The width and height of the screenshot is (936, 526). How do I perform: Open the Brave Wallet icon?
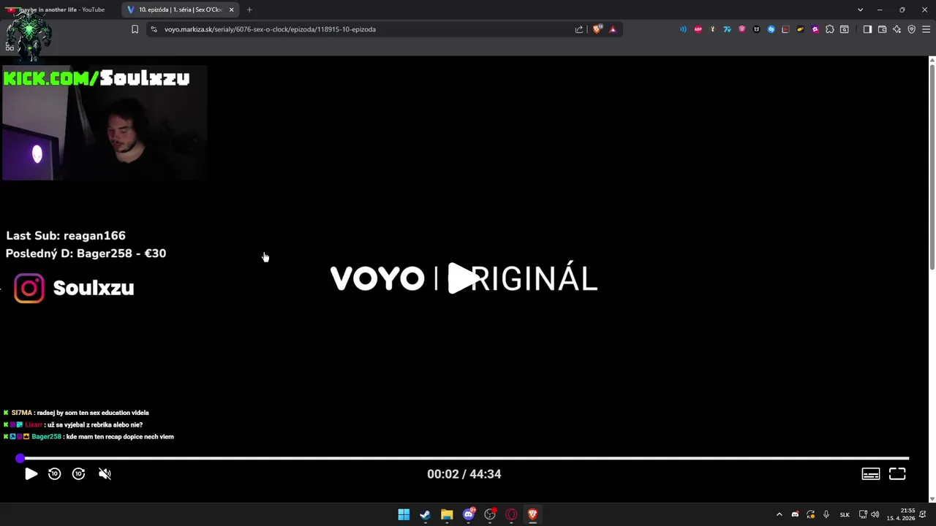coord(882,29)
